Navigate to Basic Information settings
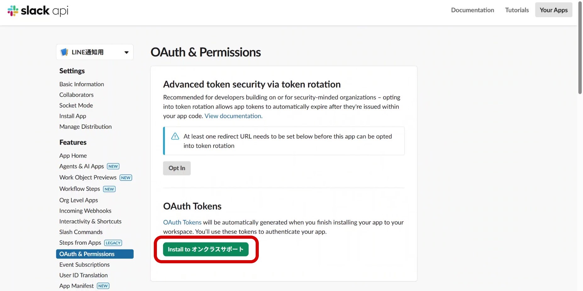This screenshot has width=583, height=291. [x=81, y=84]
